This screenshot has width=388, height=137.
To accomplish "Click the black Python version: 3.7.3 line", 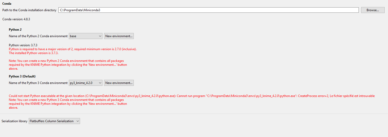I will coord(23,45).
